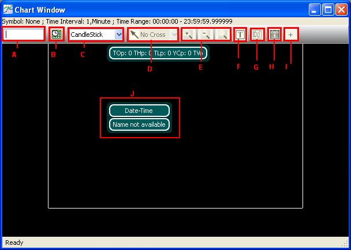Image resolution: width=351 pixels, height=250 pixels.
Task: Click the TOp THp TLp price info bar
Action: click(157, 53)
